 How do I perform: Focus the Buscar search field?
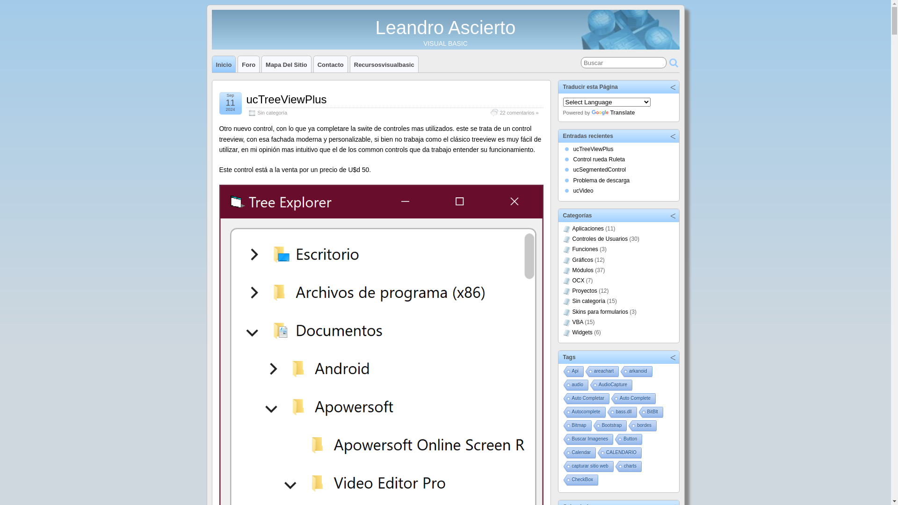tap(623, 63)
